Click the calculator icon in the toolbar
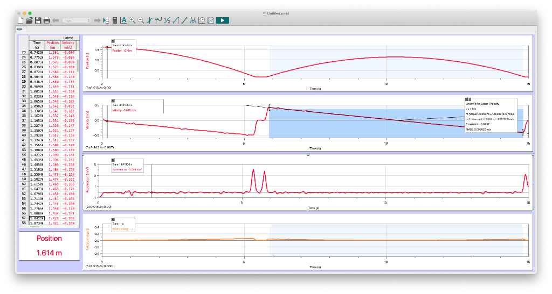The image size is (552, 294). pyautogui.click(x=115, y=21)
